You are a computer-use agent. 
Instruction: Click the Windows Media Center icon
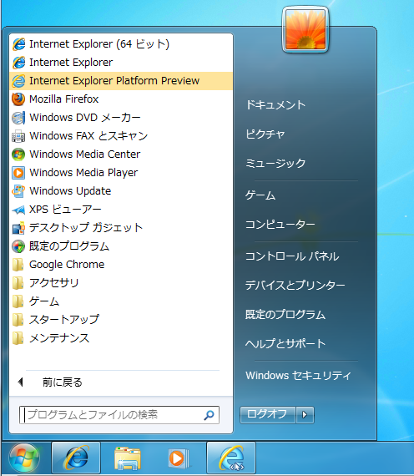click(18, 154)
